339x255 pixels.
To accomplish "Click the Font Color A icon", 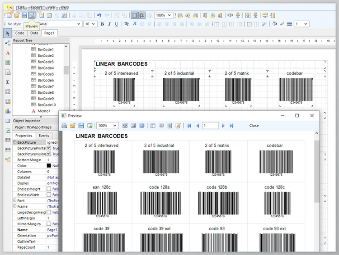I will pos(135,24).
